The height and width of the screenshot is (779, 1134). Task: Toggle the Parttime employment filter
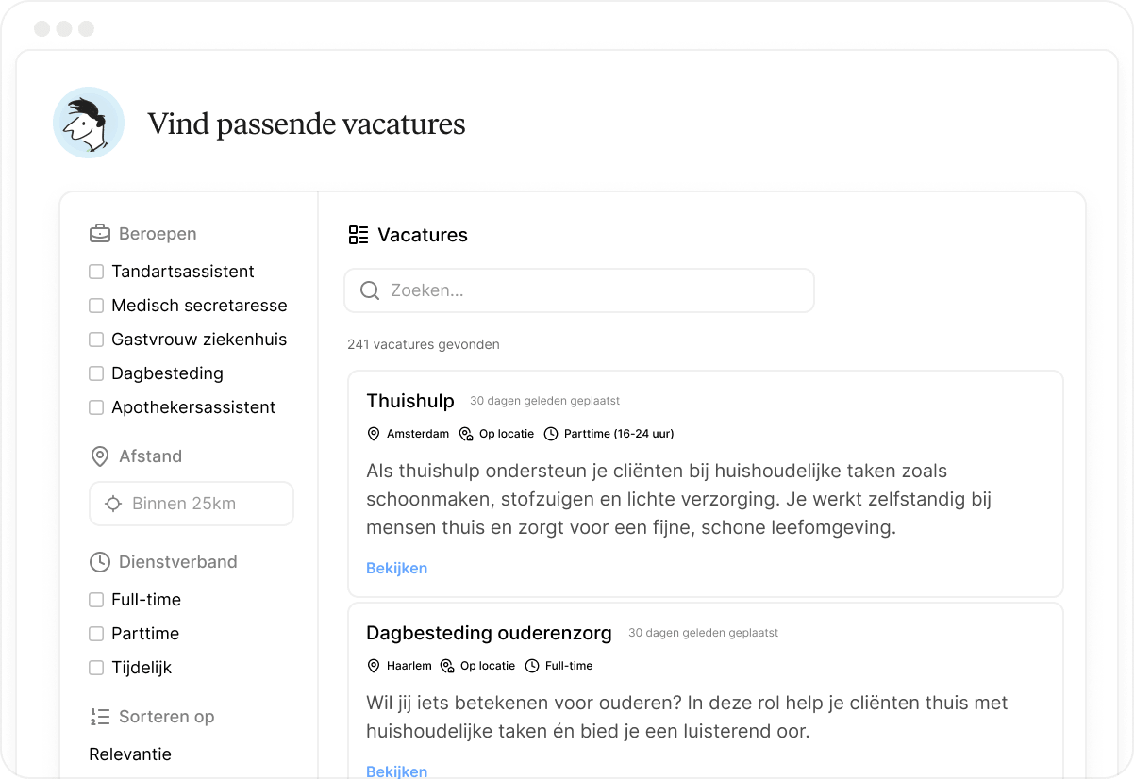95,634
